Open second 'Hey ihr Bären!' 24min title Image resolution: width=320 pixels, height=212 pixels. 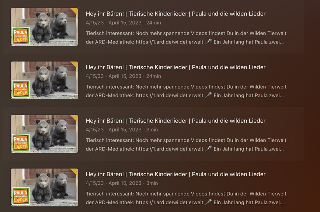tap(175, 67)
